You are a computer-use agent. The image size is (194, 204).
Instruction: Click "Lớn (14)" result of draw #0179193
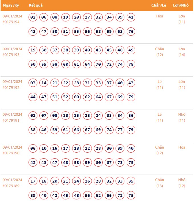tap(182, 52)
